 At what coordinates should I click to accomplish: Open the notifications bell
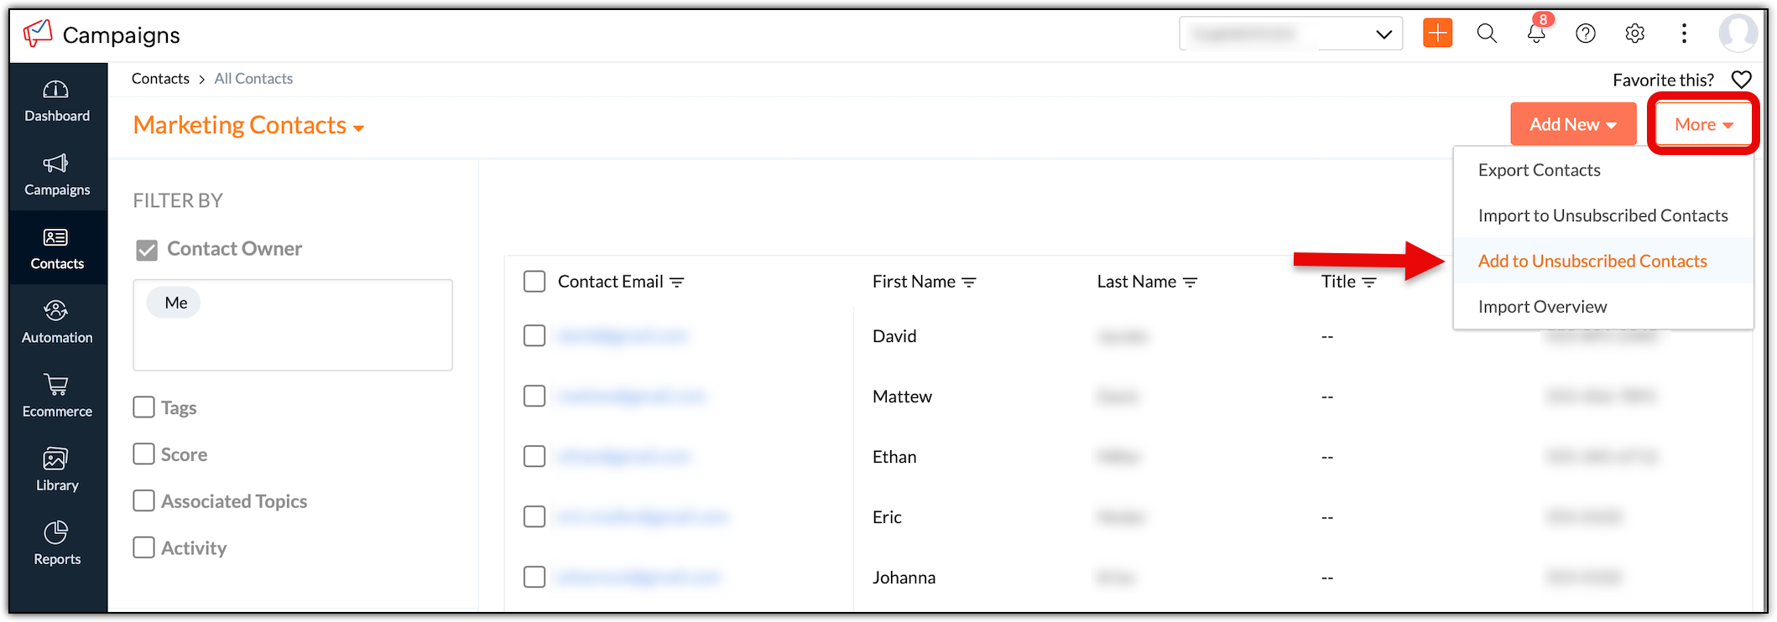(1536, 34)
